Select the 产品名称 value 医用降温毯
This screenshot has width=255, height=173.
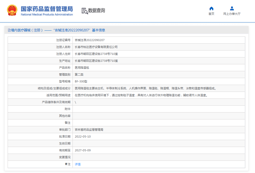click(82, 68)
